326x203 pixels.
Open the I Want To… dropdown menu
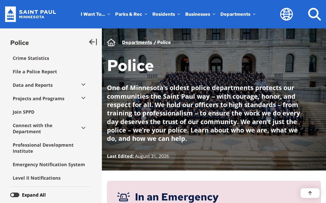[x=96, y=14]
